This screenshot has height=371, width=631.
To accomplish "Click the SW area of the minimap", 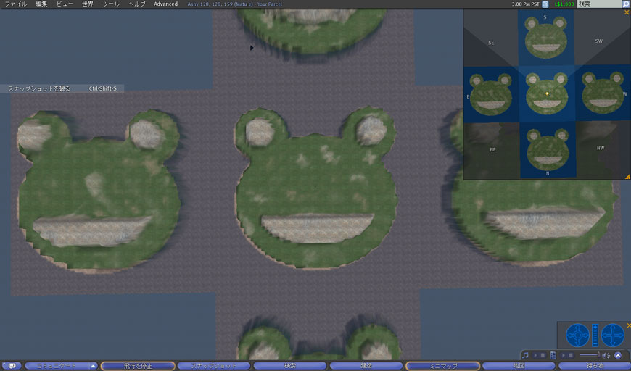I will (599, 41).
